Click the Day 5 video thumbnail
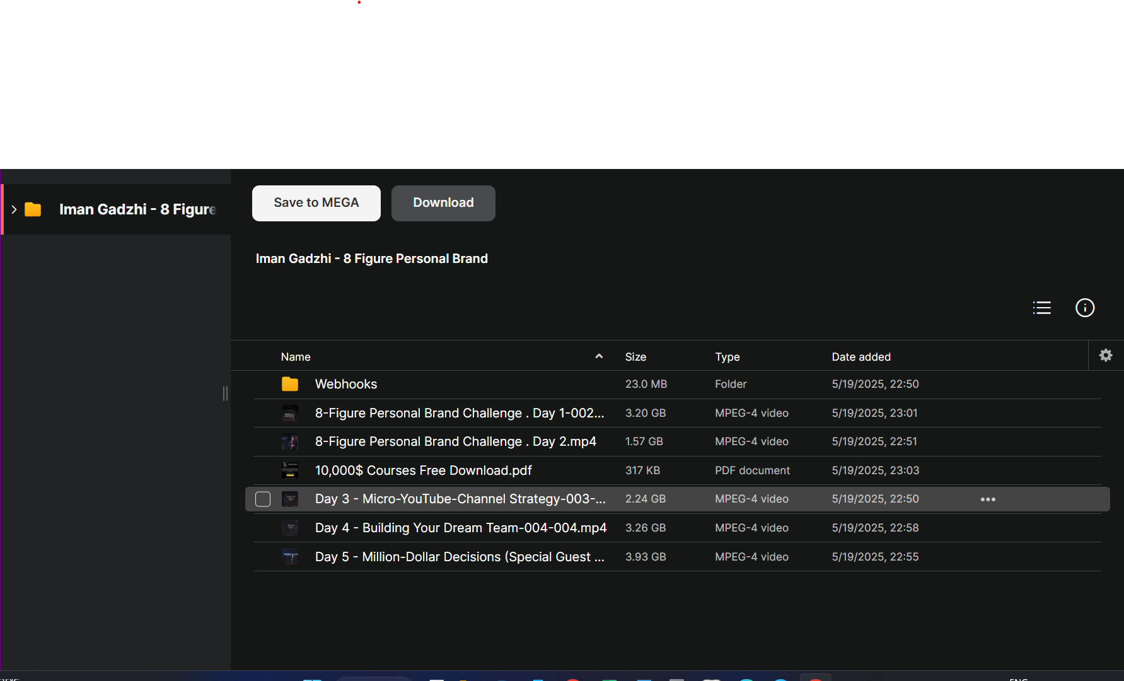The image size is (1124, 681). (x=290, y=557)
